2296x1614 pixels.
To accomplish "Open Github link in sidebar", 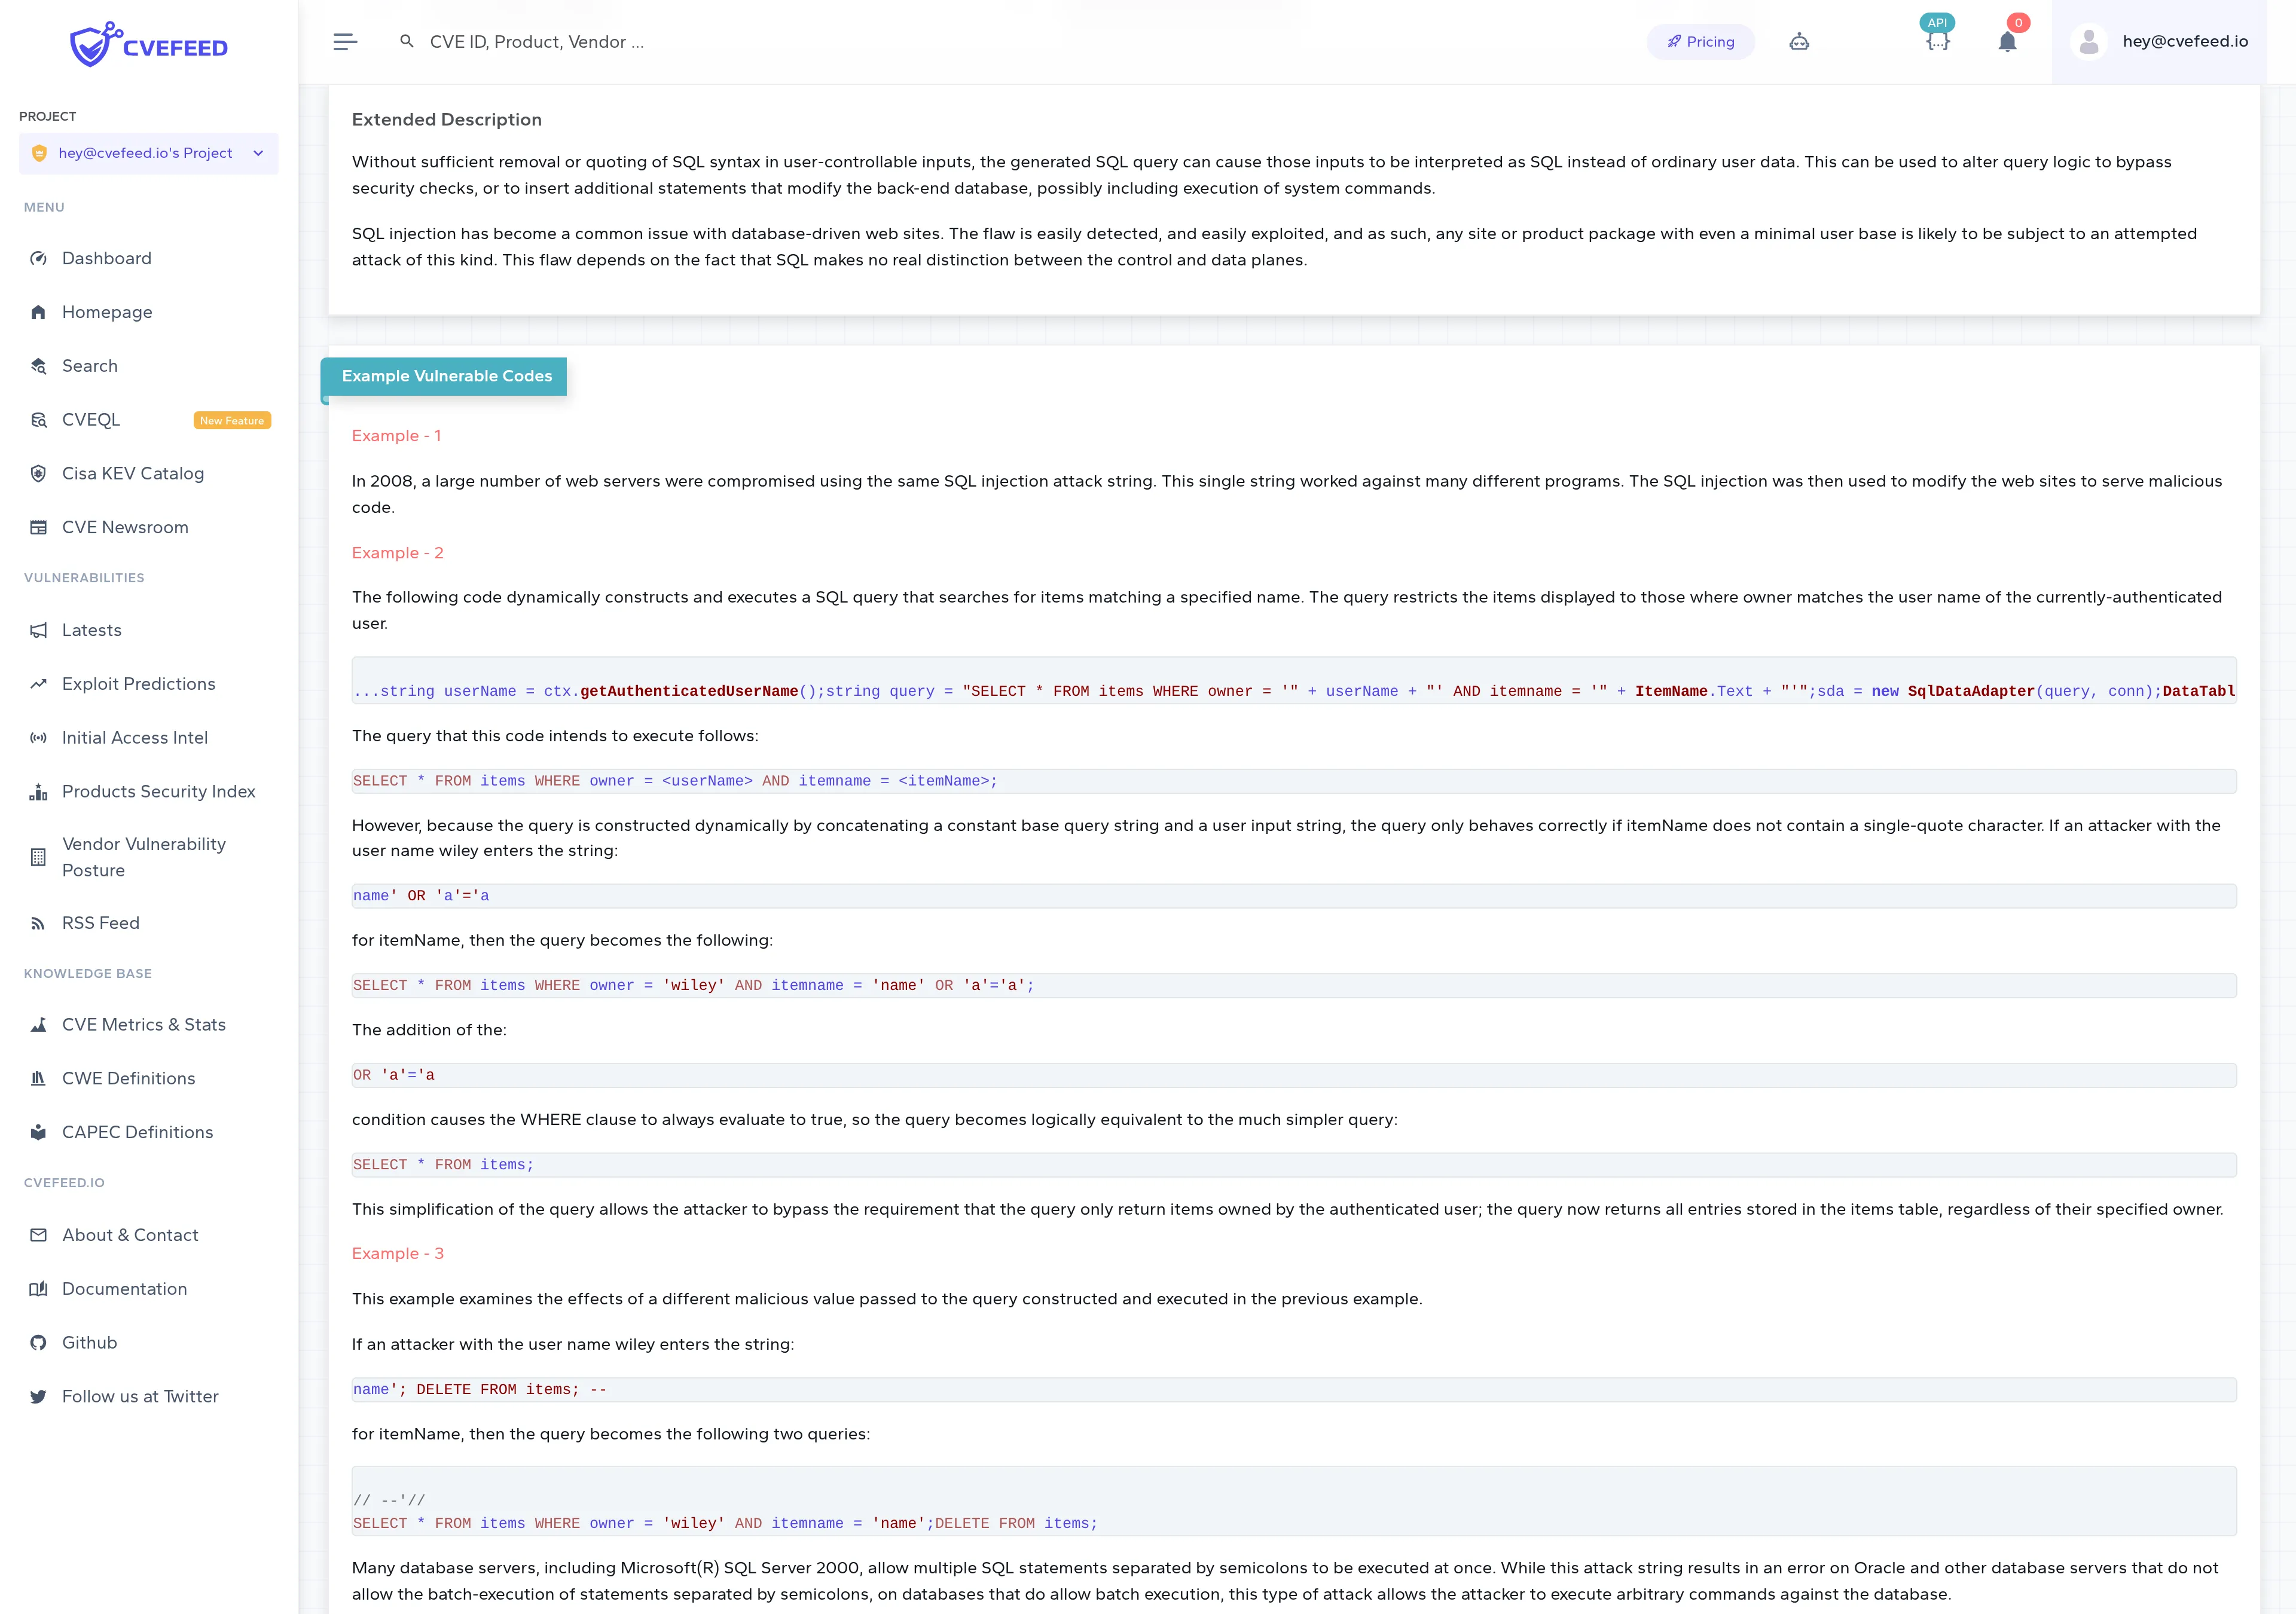I will [x=90, y=1343].
